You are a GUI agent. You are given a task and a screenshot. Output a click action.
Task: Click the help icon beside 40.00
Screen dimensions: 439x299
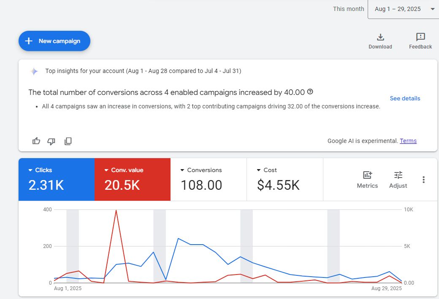(310, 92)
